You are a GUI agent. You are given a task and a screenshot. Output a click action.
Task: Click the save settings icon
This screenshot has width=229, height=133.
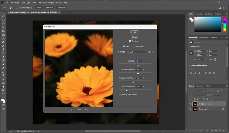[150, 52]
